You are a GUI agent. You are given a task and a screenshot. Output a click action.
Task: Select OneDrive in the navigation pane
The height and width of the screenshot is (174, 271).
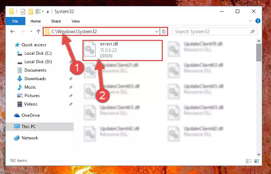coord(27,115)
